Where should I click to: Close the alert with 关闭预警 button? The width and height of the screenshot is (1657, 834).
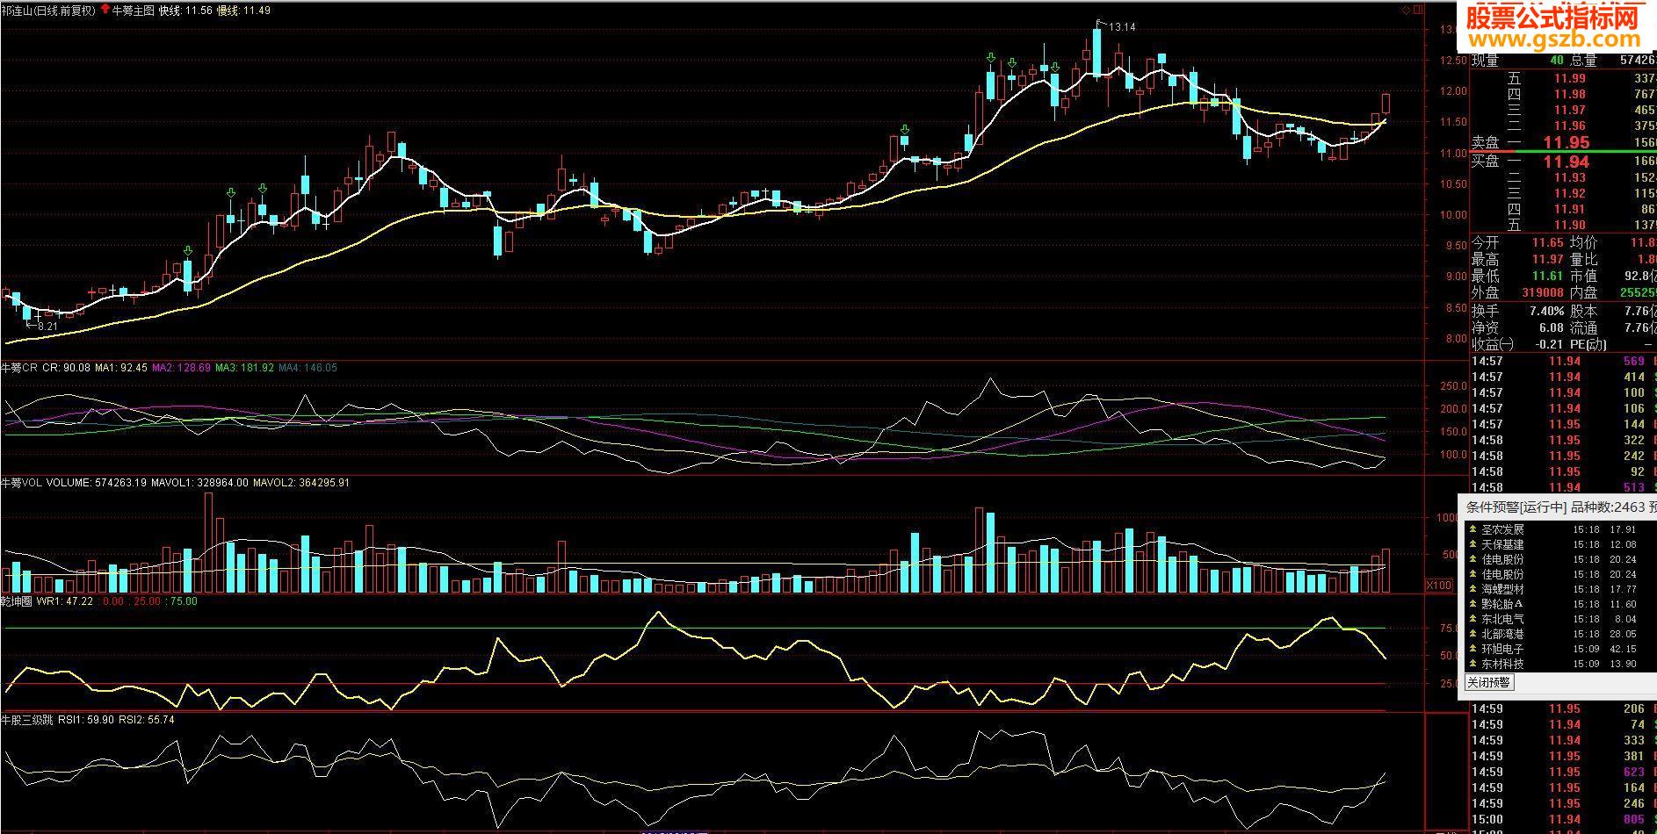[x=1489, y=682]
